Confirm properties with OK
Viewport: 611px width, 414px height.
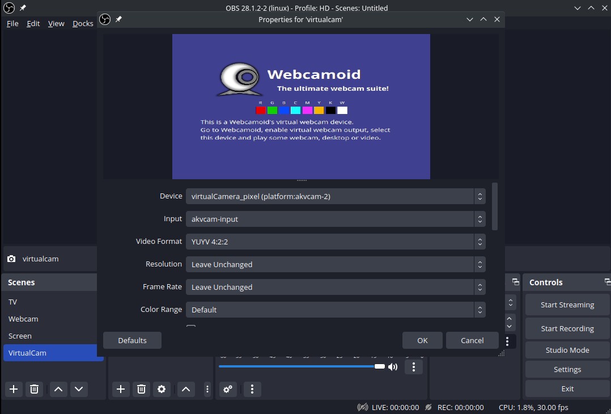click(x=422, y=340)
